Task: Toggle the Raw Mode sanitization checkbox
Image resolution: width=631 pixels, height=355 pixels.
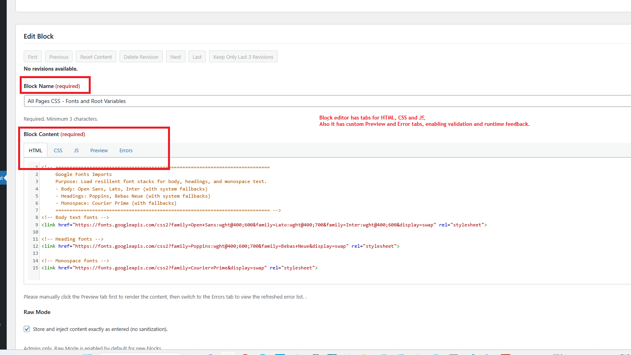Action: [26, 329]
